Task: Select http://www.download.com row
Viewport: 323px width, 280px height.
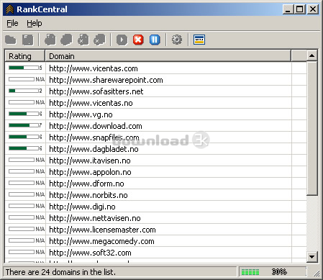Action: point(155,126)
